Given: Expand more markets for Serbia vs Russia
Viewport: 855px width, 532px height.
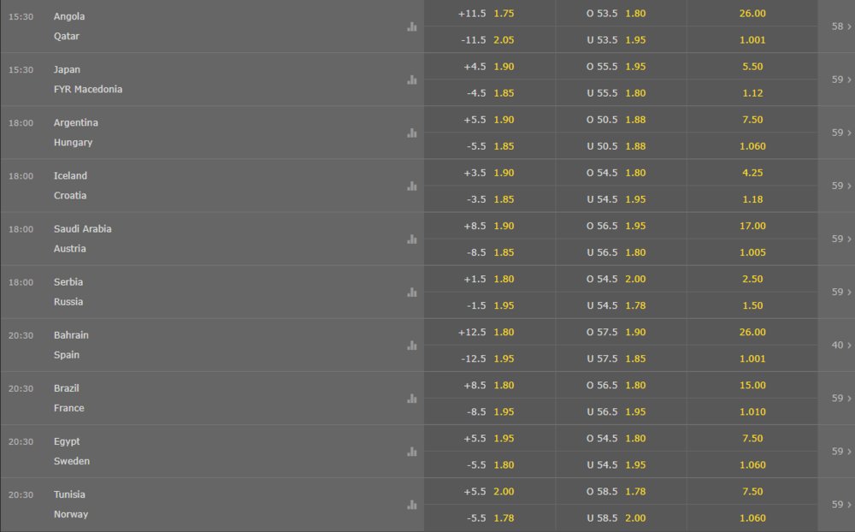Looking at the screenshot, I should pos(840,292).
